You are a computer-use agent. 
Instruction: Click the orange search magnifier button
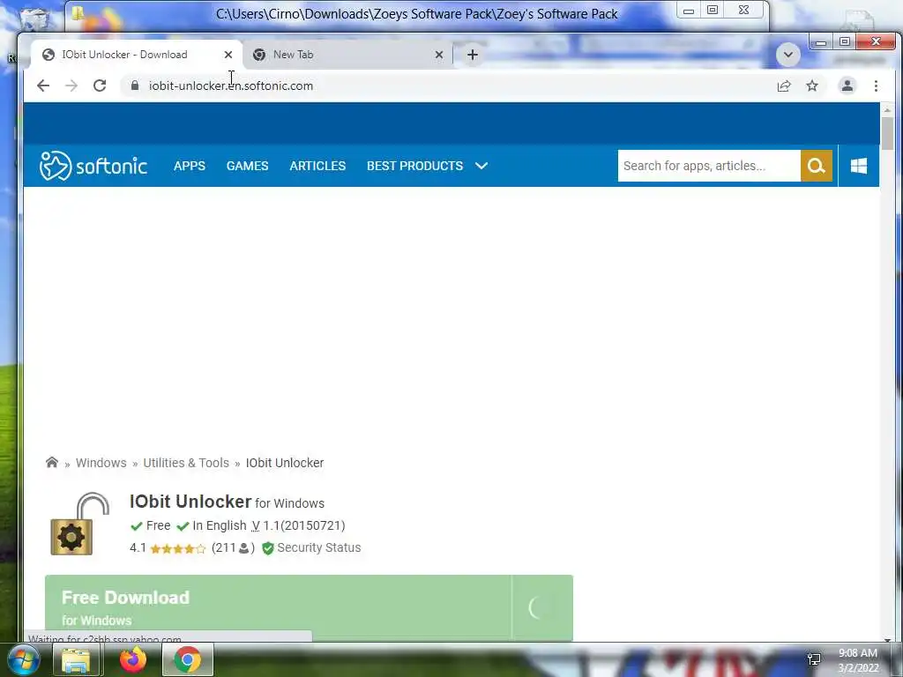coord(816,166)
